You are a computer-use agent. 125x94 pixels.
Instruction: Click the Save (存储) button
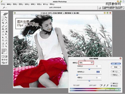[x=116, y=75]
